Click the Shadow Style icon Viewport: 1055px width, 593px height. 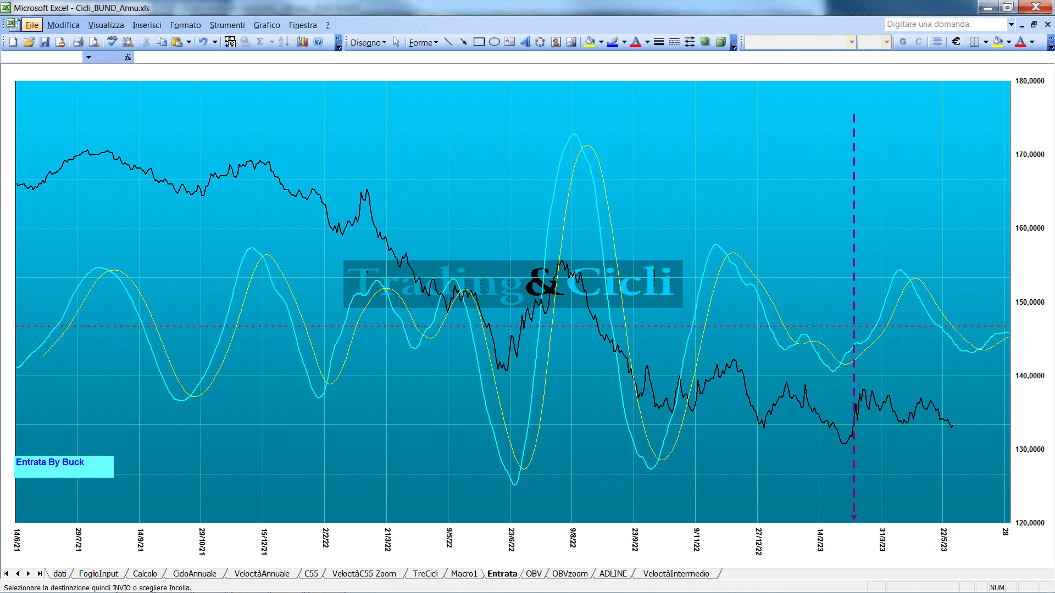tap(705, 42)
